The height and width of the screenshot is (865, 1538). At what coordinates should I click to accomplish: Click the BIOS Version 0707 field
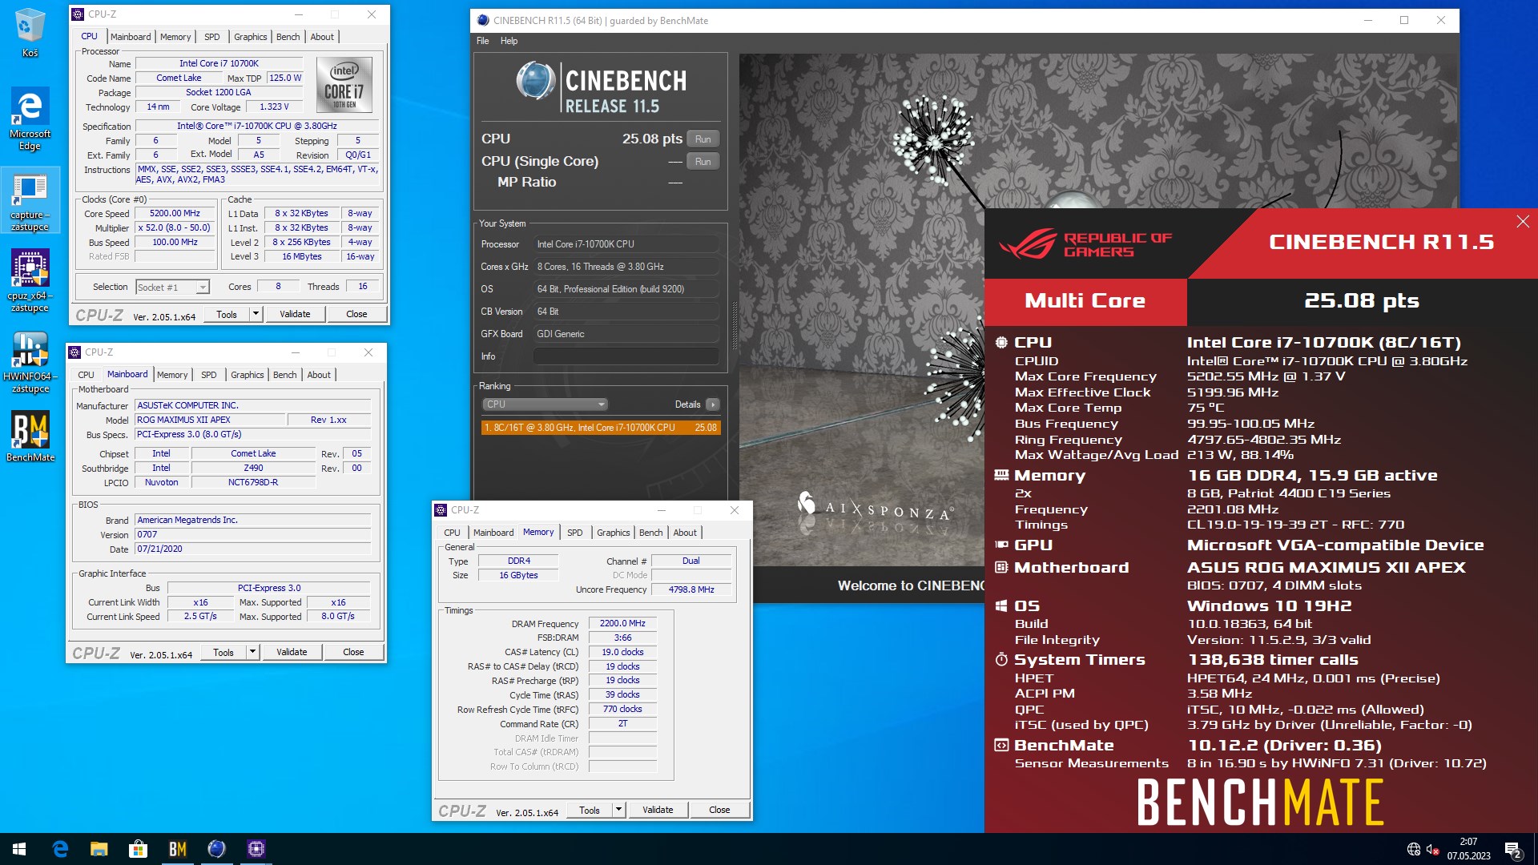click(x=252, y=535)
